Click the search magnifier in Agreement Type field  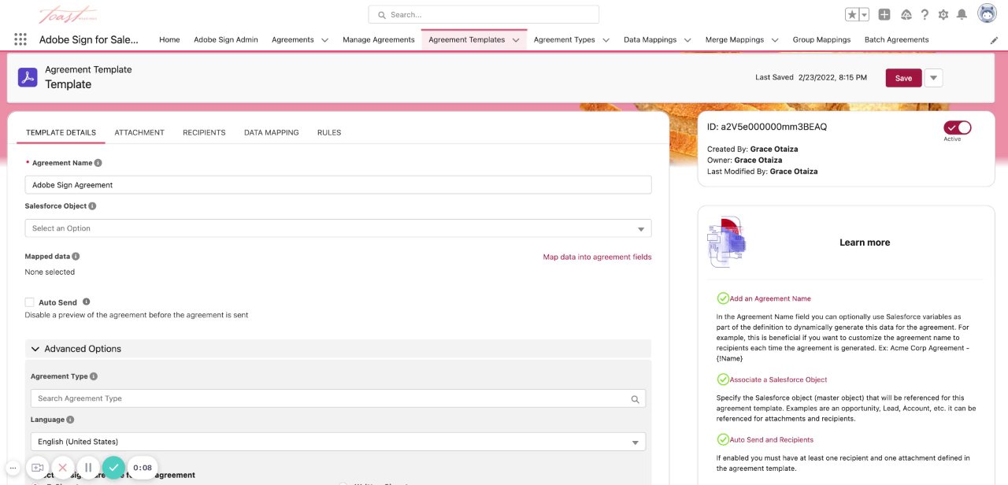pos(635,399)
